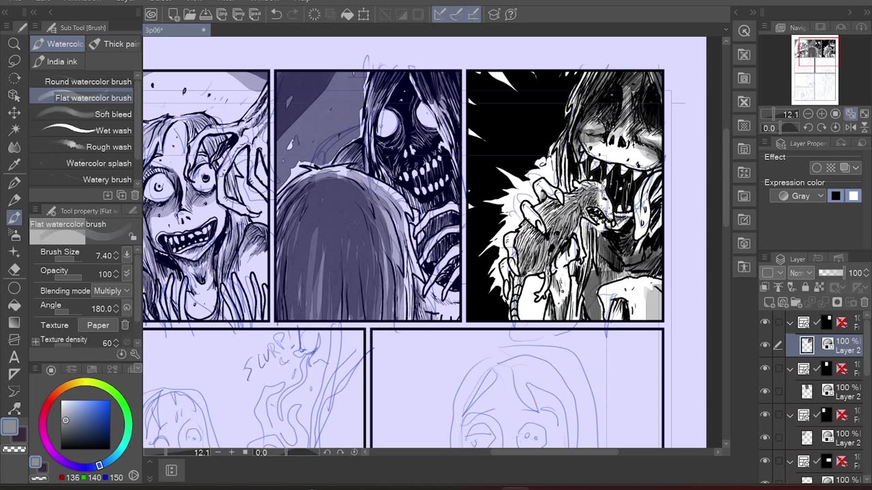Create a new canvas from top toolbar
Screen dimensions: 872x490
[x=174, y=14]
